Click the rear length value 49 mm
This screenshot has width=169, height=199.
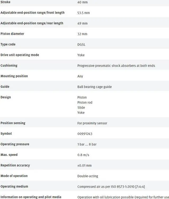pyautogui.click(x=82, y=23)
